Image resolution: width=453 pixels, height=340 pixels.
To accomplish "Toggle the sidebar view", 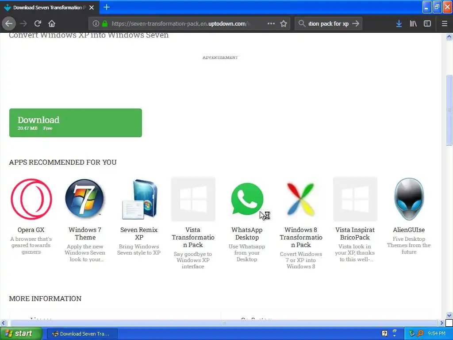I will (427, 24).
